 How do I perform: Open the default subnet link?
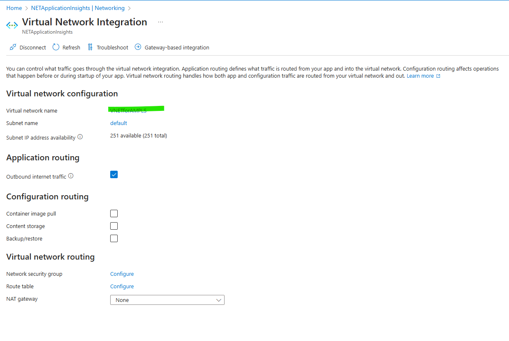click(119, 123)
